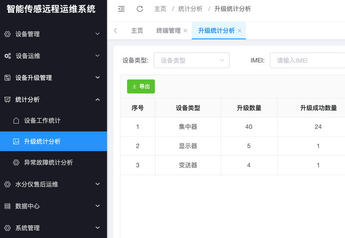Image resolution: width=345 pixels, height=238 pixels.
Task: Click the 设备类型 column header
Action: (x=188, y=108)
